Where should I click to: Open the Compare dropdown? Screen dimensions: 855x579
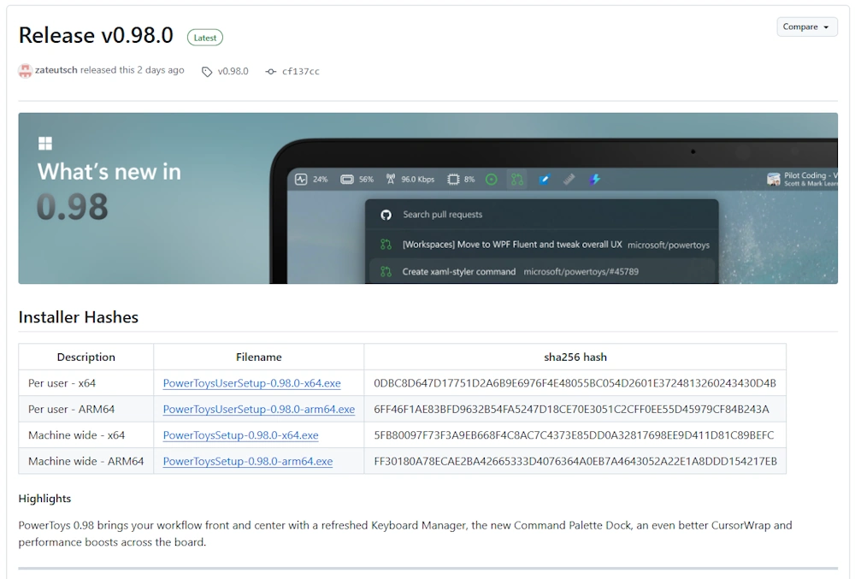click(806, 27)
